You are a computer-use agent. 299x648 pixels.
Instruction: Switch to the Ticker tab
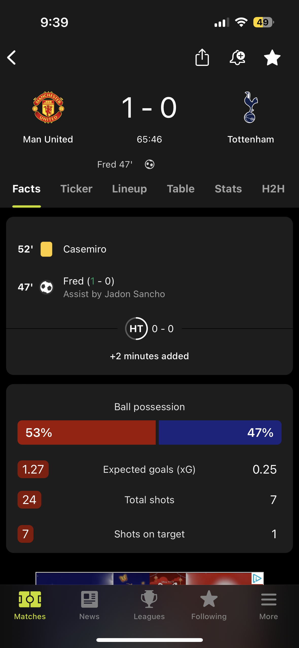coord(76,189)
